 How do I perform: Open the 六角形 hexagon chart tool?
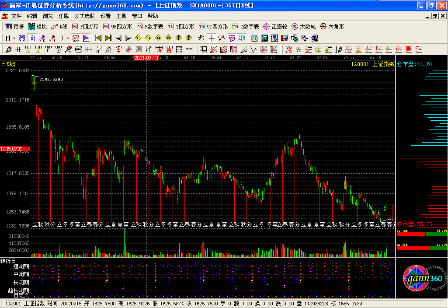332,27
